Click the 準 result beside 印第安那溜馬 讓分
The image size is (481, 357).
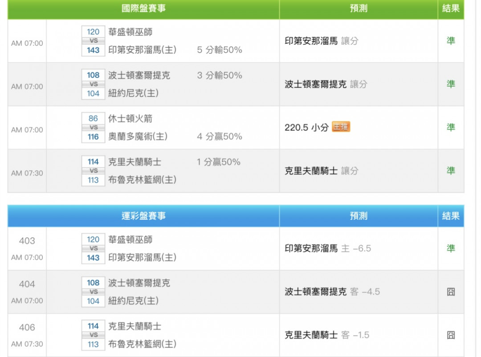point(451,41)
